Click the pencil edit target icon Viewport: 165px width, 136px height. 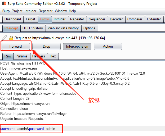(5, 38)
